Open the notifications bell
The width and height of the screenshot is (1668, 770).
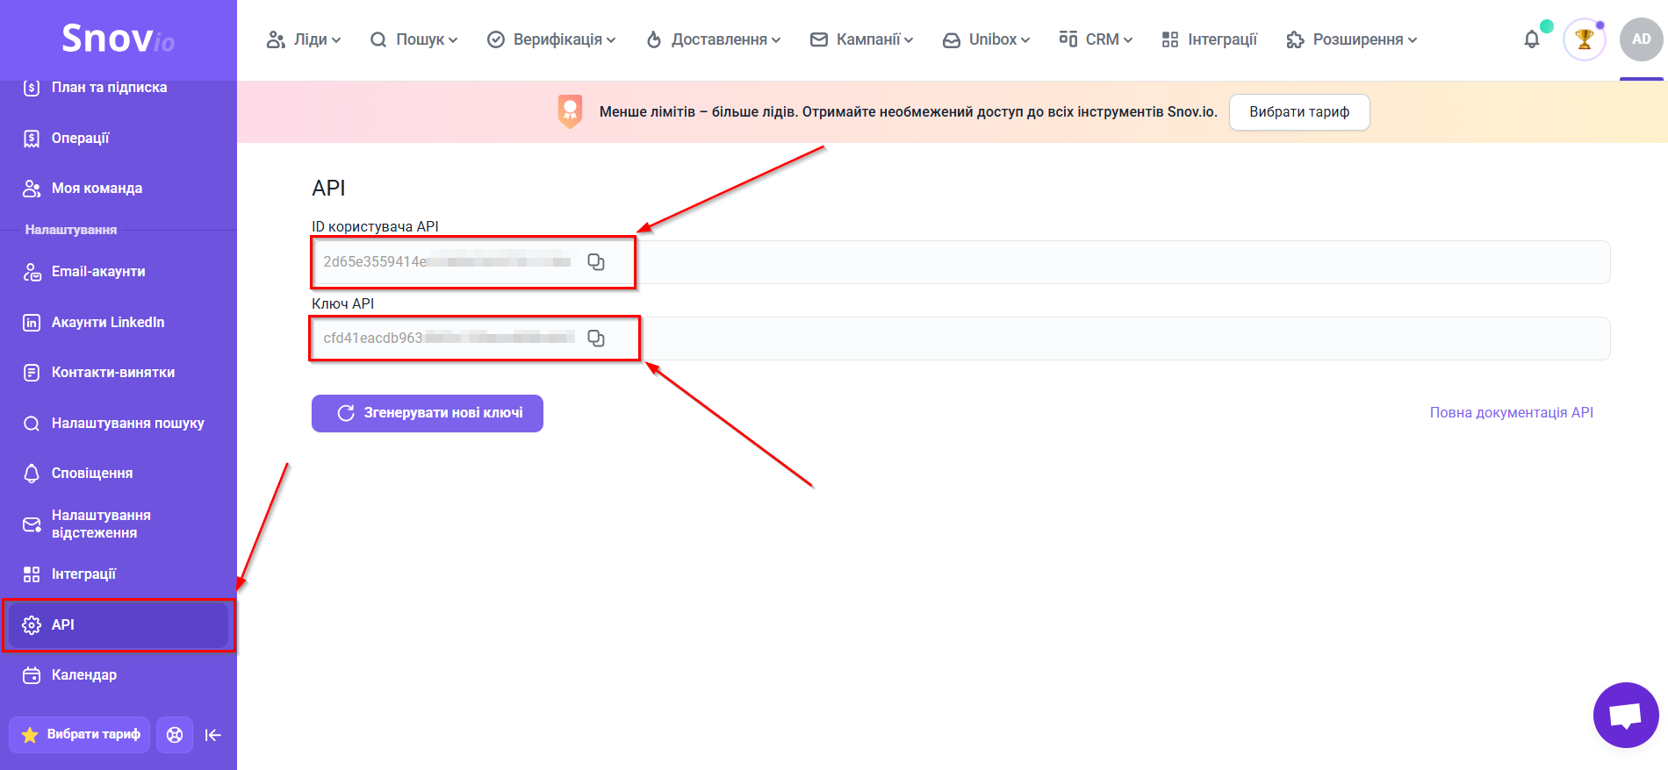[1532, 39]
